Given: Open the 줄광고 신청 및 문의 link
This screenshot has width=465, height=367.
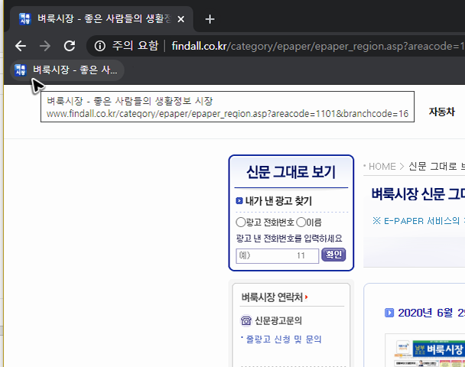Looking at the screenshot, I should tap(284, 339).
